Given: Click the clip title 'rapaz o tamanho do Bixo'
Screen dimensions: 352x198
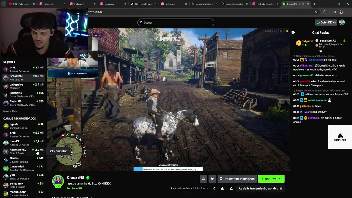Looking at the screenshot, I should [x=89, y=183].
